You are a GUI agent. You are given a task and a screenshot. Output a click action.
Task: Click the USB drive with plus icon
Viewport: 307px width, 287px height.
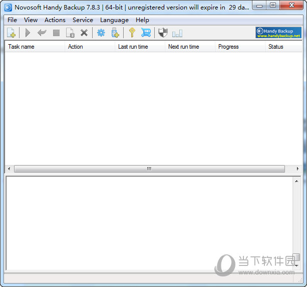click(115, 33)
